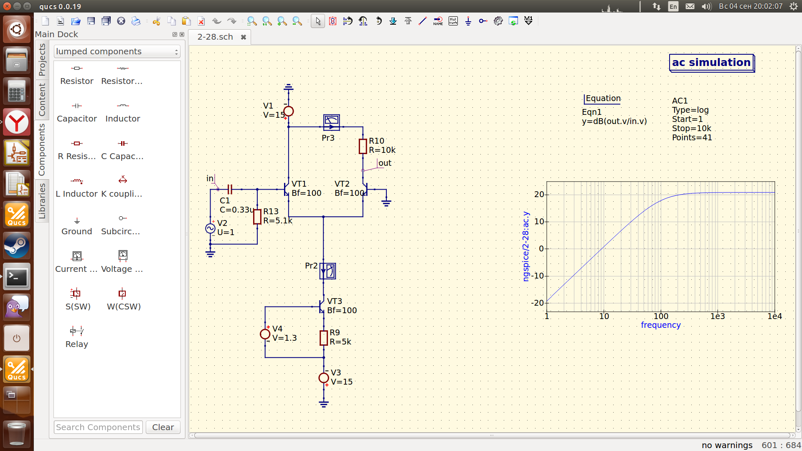Image resolution: width=802 pixels, height=451 pixels.
Task: Close the current document via toolbar
Action: [121, 21]
